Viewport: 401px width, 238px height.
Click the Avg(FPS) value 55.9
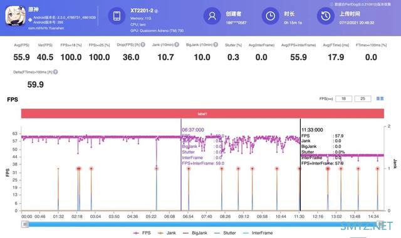tap(21, 57)
